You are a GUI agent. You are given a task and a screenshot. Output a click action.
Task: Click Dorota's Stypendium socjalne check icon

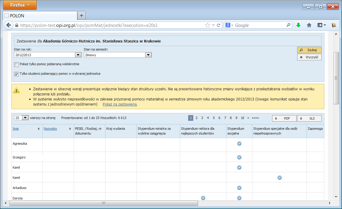[239, 198]
